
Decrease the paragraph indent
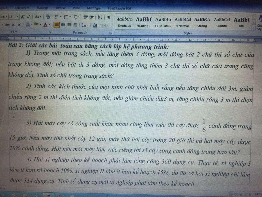click(85, 17)
